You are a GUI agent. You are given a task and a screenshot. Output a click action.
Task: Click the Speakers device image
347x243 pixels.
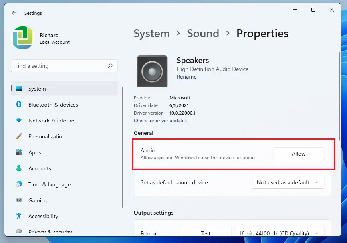pos(152,71)
